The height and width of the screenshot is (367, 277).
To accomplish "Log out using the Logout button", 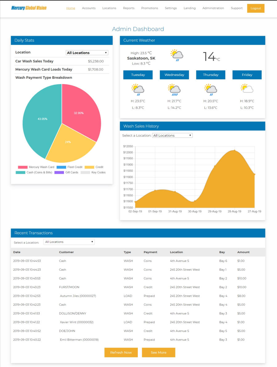I will [255, 8].
